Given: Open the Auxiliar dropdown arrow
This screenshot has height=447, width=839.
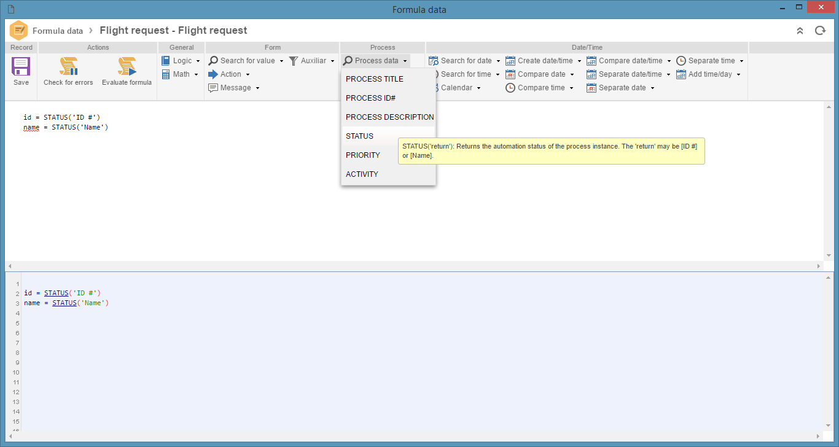Looking at the screenshot, I should [332, 61].
